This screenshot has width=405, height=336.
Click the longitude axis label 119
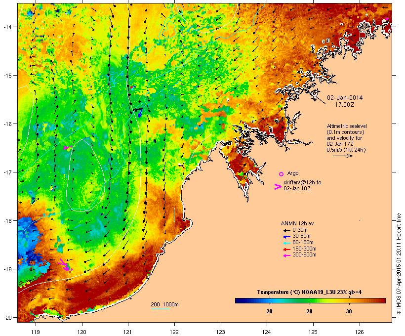click(x=36, y=332)
